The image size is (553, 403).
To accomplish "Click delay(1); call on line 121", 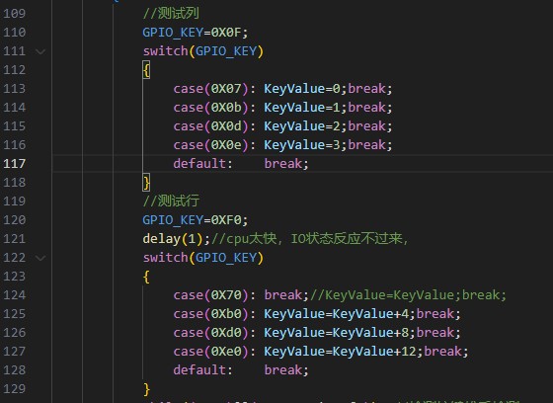I will coord(177,239).
